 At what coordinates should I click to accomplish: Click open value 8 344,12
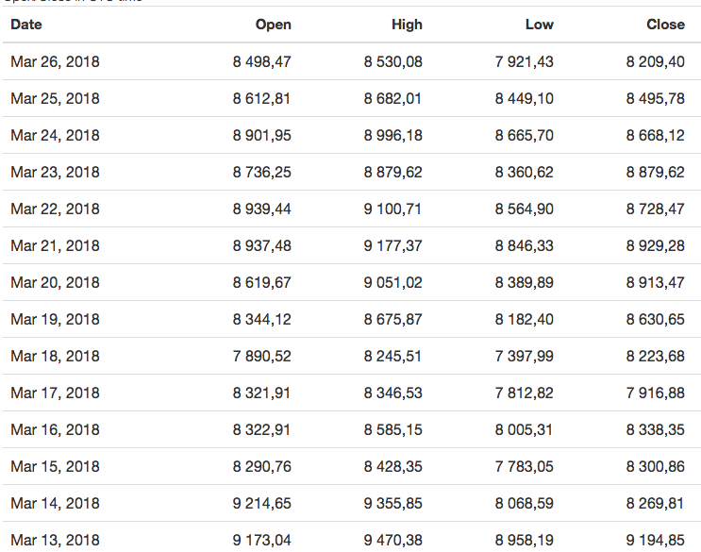(261, 319)
